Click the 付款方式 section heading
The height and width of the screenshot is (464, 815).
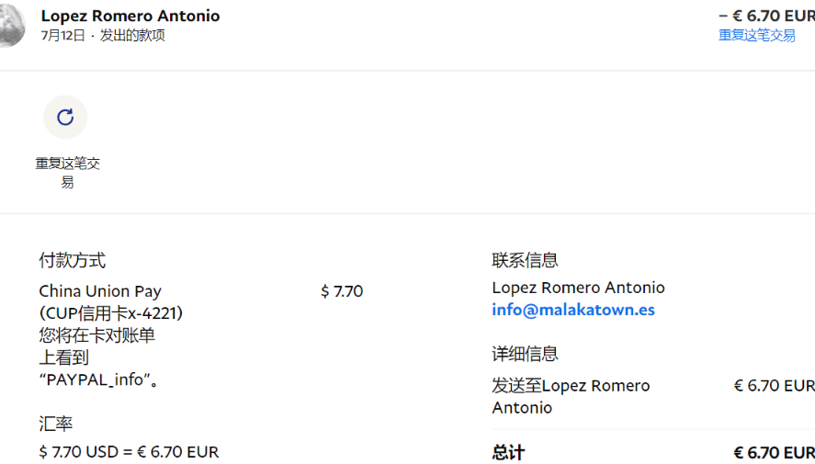coord(73,260)
